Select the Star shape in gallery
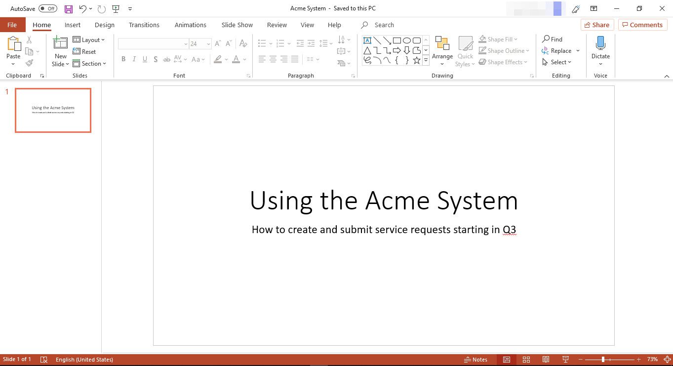 (417, 60)
